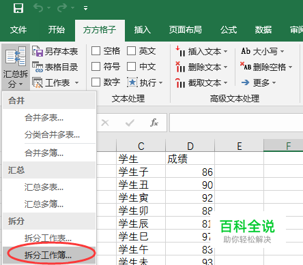Click the 截取文本 icon
The image size is (303, 265).
click(x=180, y=82)
